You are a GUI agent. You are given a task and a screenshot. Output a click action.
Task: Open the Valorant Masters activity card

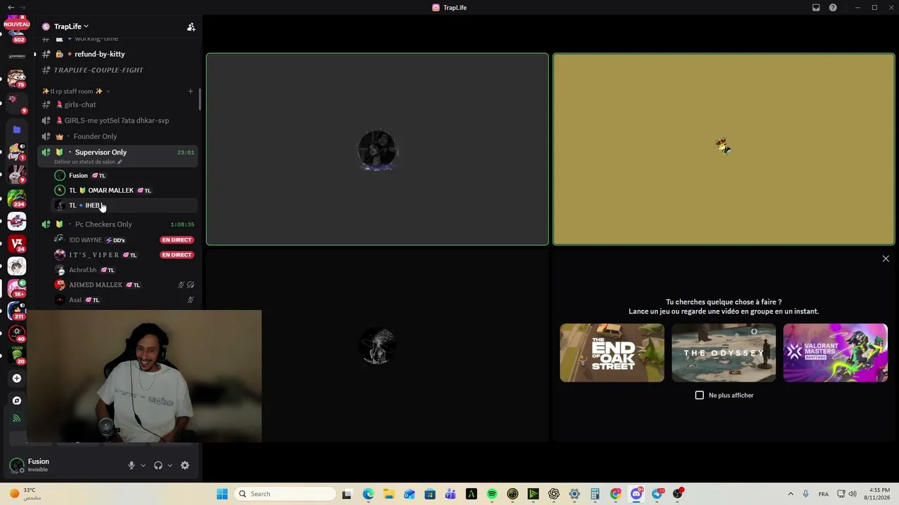835,353
